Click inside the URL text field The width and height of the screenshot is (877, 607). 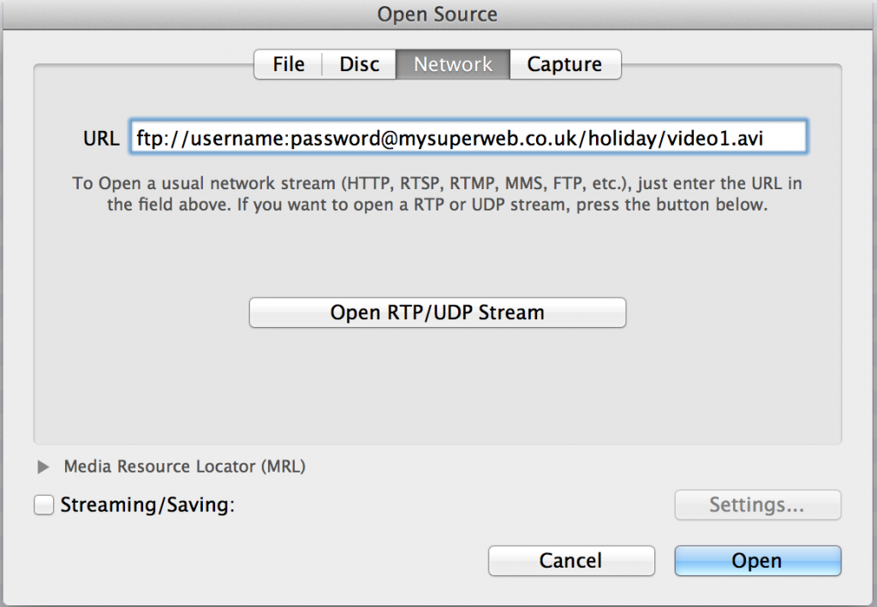click(x=468, y=137)
